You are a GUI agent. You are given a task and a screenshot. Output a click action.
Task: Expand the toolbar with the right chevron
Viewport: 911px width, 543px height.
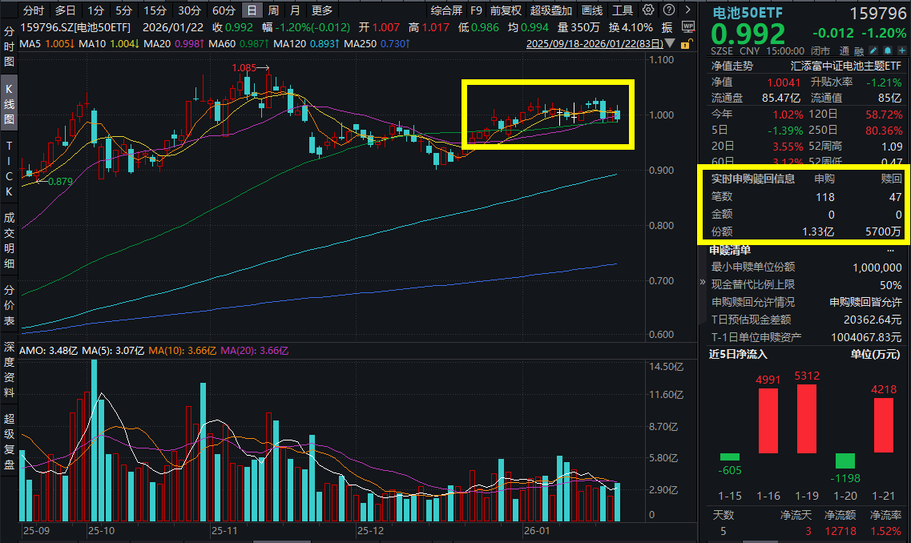click(x=687, y=10)
